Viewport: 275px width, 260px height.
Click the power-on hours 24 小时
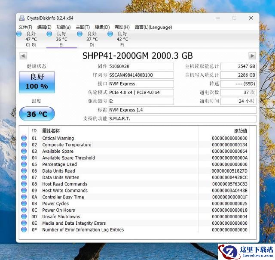point(238,101)
